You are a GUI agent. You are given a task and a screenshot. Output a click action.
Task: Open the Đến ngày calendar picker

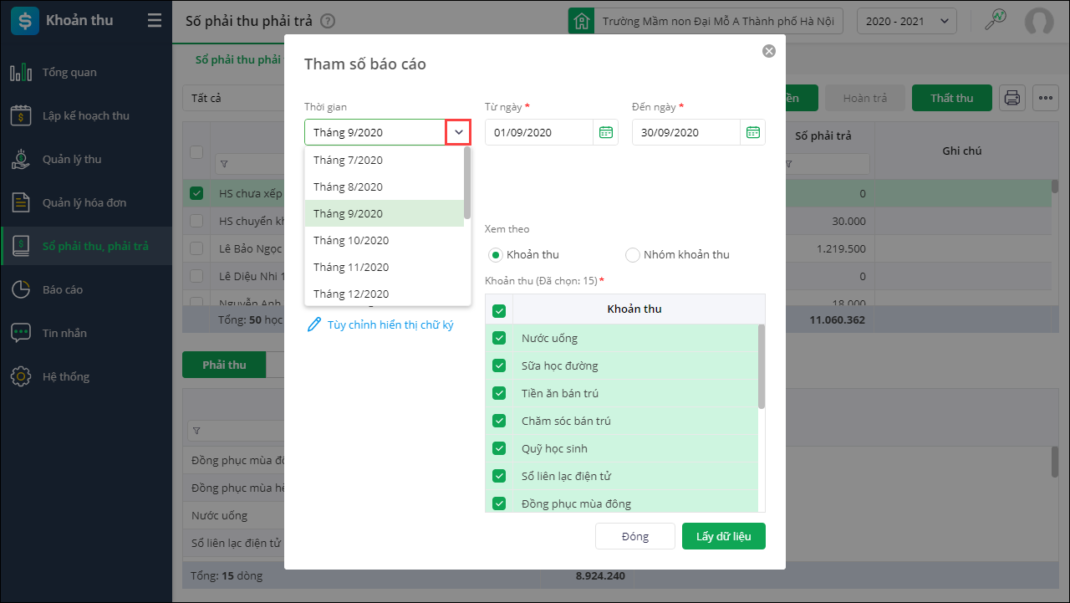(753, 132)
